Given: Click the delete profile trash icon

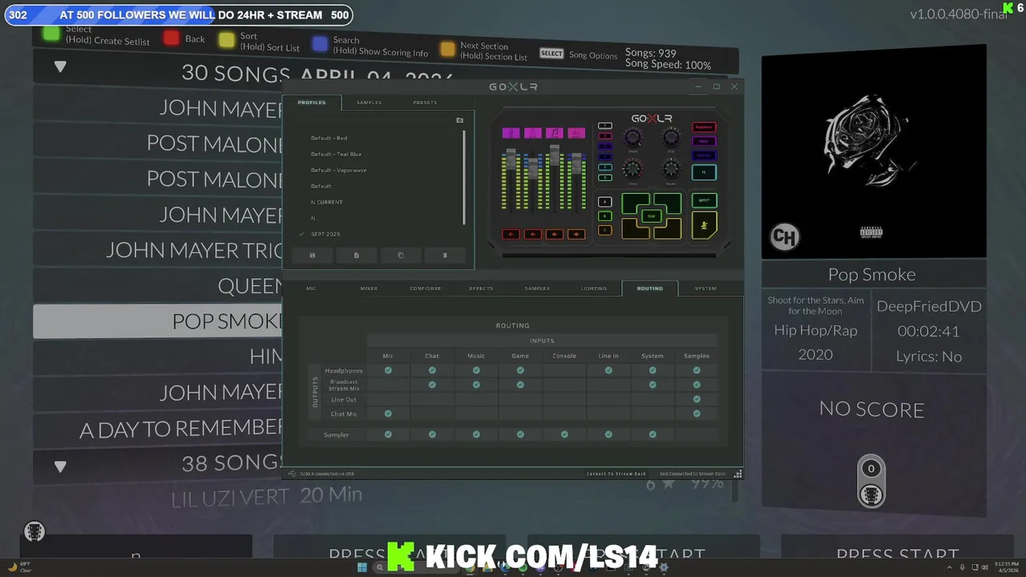Looking at the screenshot, I should [445, 255].
